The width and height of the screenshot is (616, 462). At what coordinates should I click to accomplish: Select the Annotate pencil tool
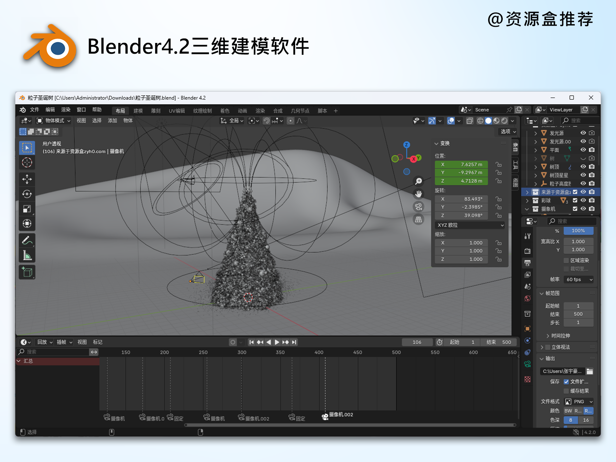27,240
